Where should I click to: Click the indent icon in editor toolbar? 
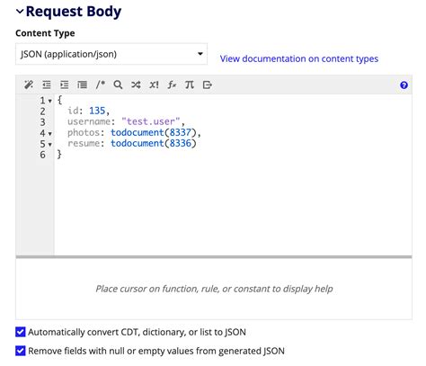tap(64, 85)
